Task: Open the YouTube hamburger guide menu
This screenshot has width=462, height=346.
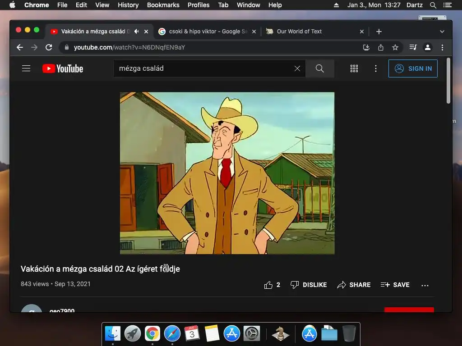Action: [x=26, y=68]
